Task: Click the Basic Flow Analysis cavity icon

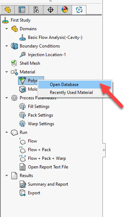Action: 23,37
